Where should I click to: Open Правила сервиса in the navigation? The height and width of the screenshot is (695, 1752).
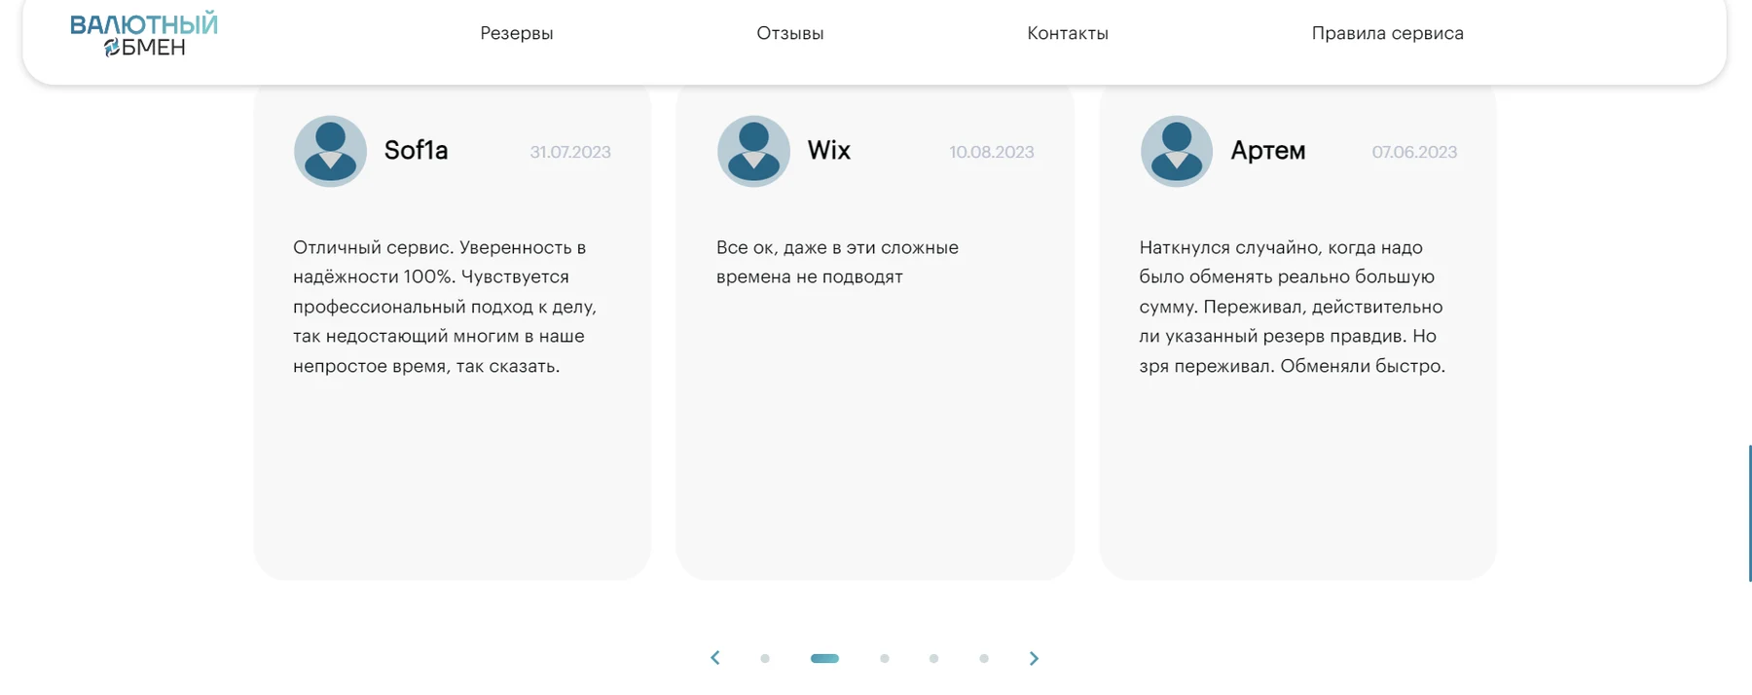(1388, 33)
